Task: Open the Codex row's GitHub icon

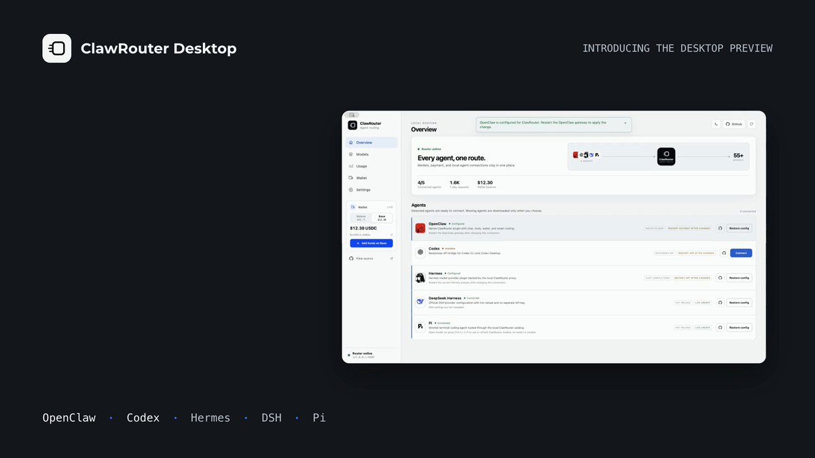Action: click(724, 252)
